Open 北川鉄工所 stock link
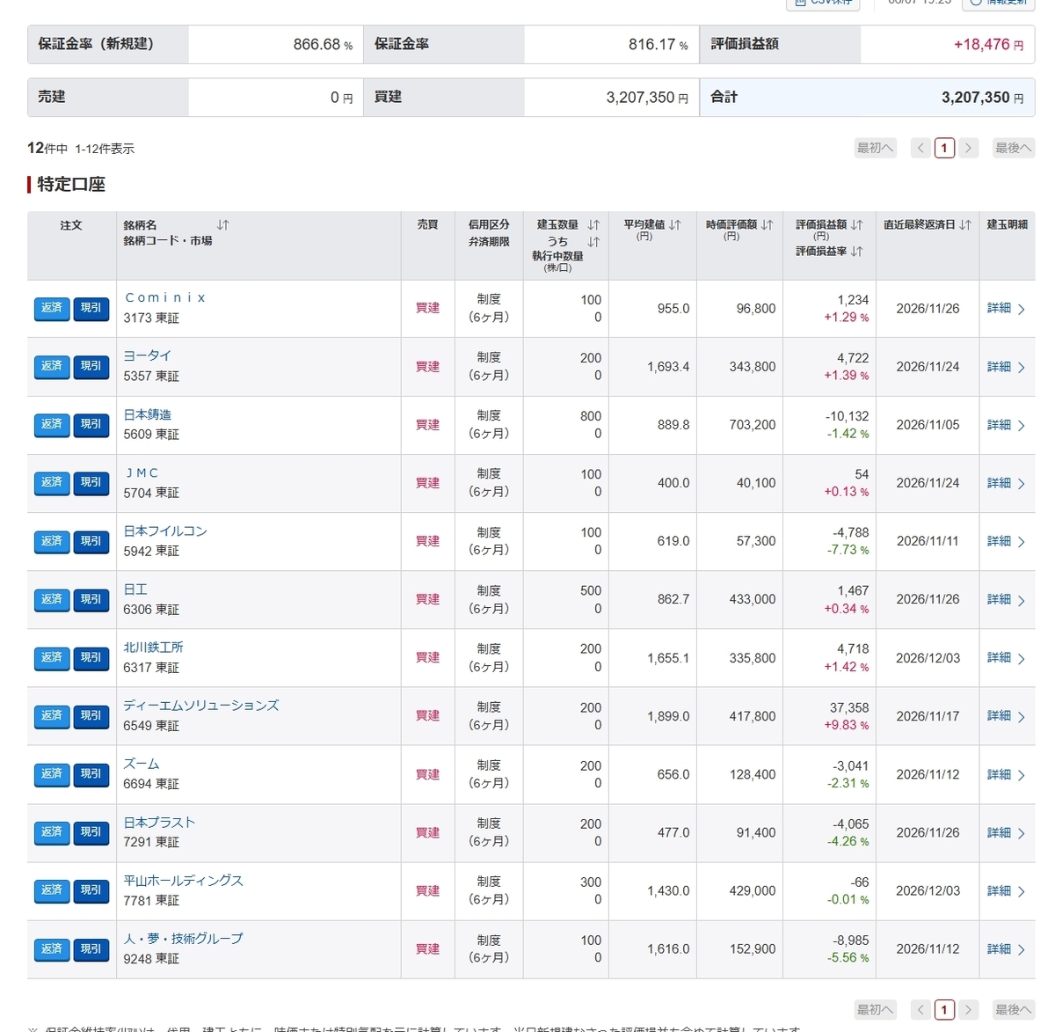The width and height of the screenshot is (1055, 1032). pos(154,647)
